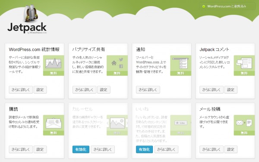
Task: Open さらに詳しく in メール投稿 card
Action: [x=212, y=149]
